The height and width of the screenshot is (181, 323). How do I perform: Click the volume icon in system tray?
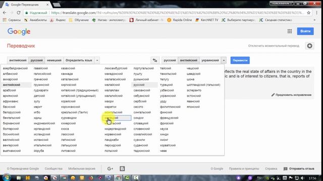pos(302,178)
